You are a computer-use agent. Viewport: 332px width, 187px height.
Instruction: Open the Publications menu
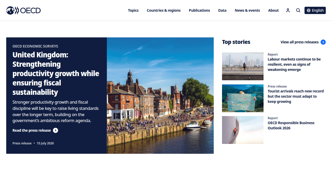click(199, 10)
